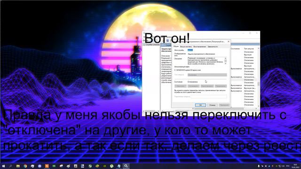The width and height of the screenshot is (301, 169).
Task: Open the Зависимости tab
Action: tap(213, 46)
